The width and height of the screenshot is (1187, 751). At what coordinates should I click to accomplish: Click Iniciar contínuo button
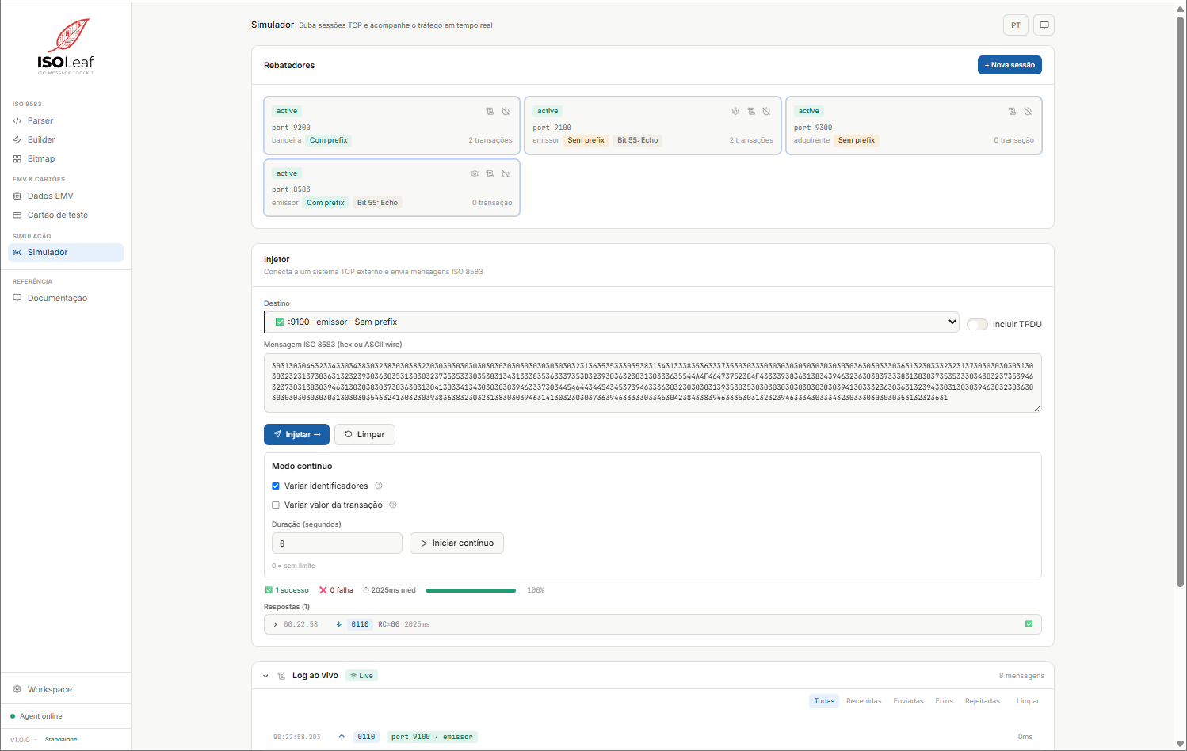pos(456,543)
